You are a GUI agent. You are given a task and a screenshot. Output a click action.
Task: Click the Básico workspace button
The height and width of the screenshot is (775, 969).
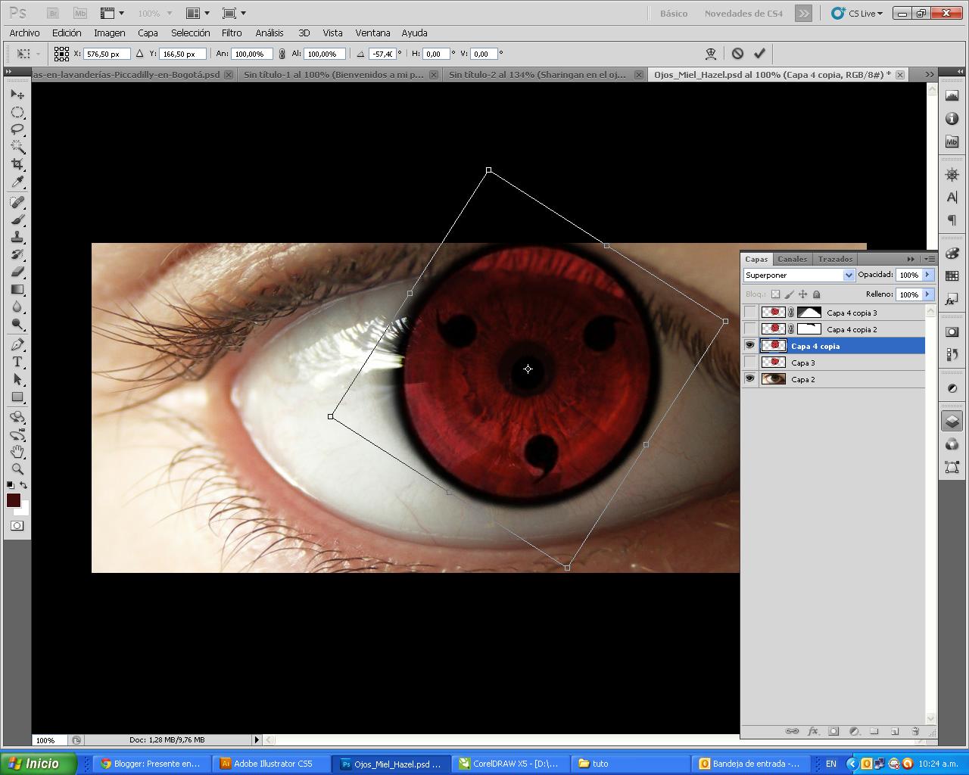coord(674,13)
